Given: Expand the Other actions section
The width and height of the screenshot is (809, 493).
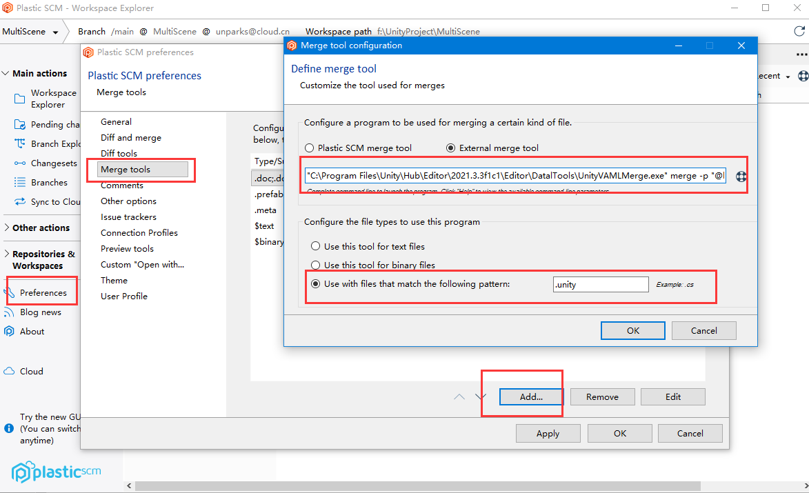Looking at the screenshot, I should (7, 228).
